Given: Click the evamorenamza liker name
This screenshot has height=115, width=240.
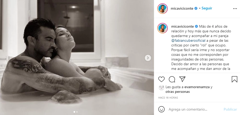Looking at the screenshot, I should [x=197, y=87].
